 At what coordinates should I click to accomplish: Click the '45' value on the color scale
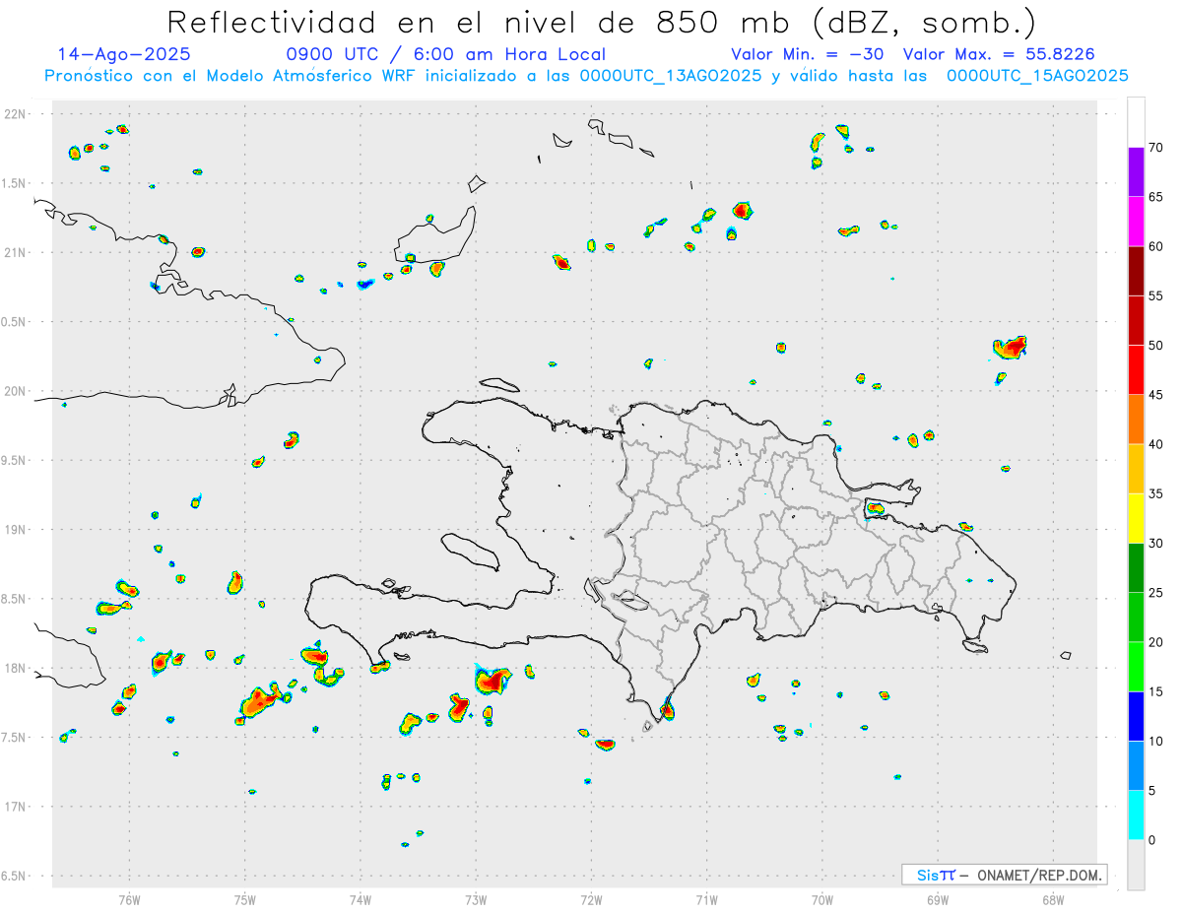1155,395
